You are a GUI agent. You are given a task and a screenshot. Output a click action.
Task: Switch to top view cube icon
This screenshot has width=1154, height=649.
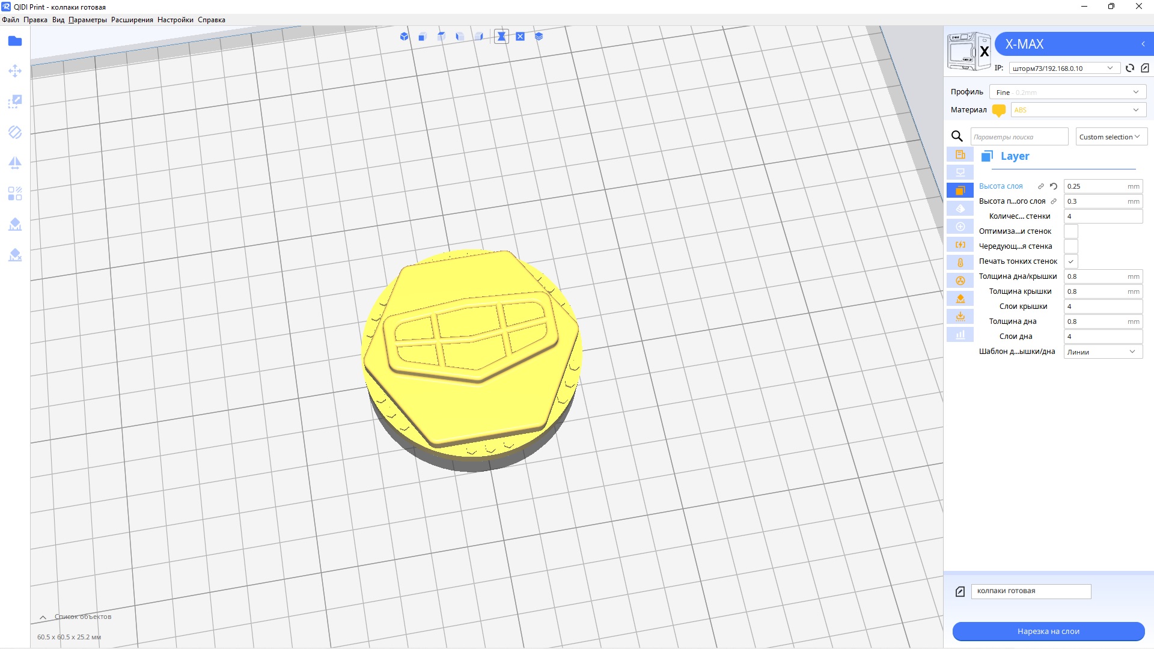(x=441, y=37)
